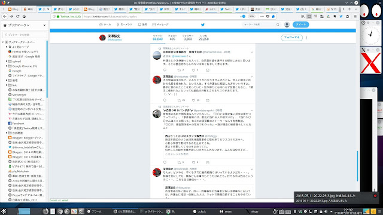Toggle the sidebar button in toolbar

click(309, 16)
